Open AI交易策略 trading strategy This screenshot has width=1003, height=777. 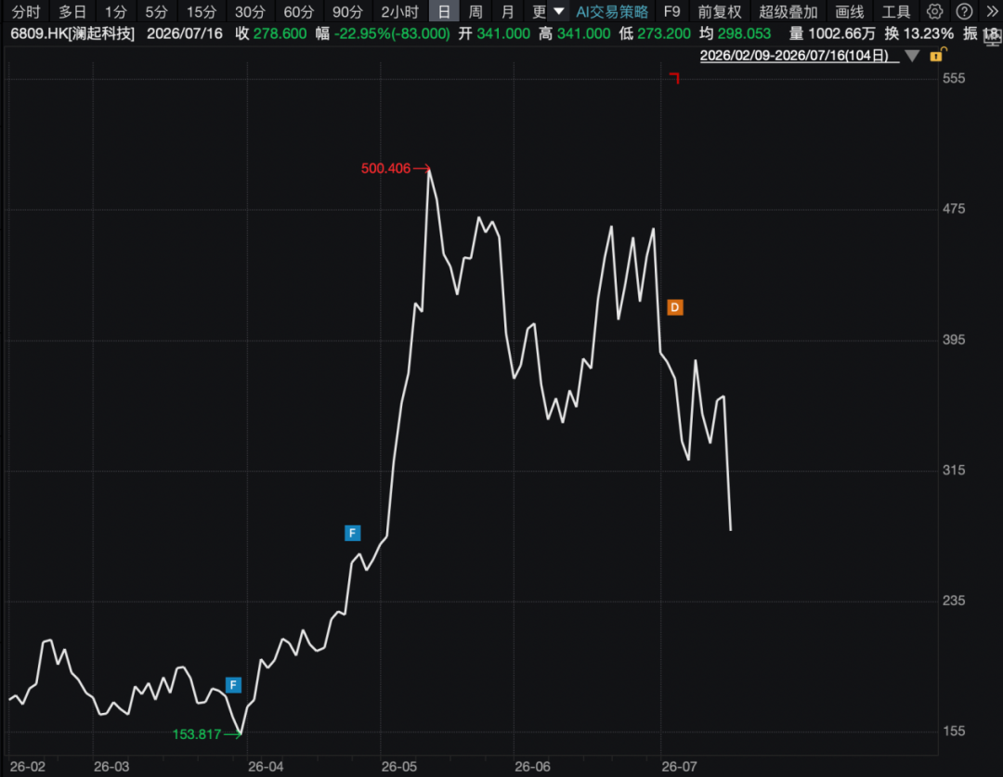(612, 11)
